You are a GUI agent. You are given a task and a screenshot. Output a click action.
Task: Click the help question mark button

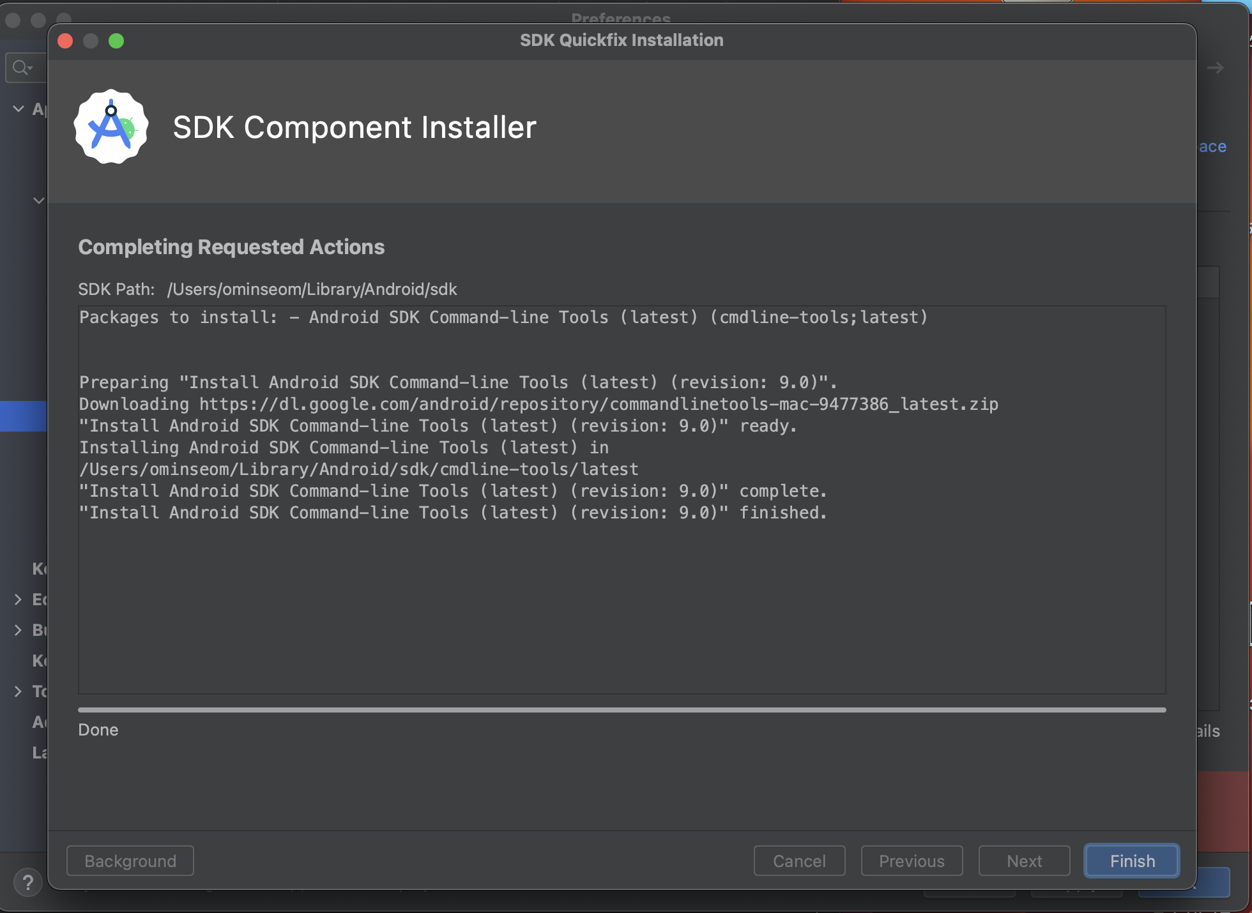pos(27,882)
